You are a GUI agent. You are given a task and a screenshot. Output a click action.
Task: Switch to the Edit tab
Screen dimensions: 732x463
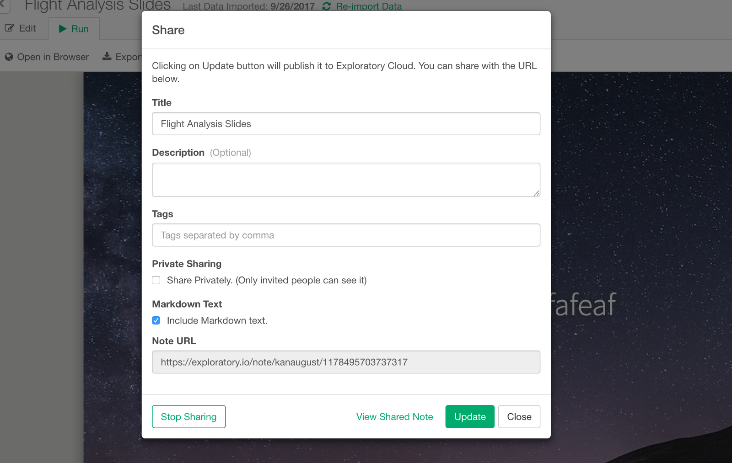click(x=21, y=28)
